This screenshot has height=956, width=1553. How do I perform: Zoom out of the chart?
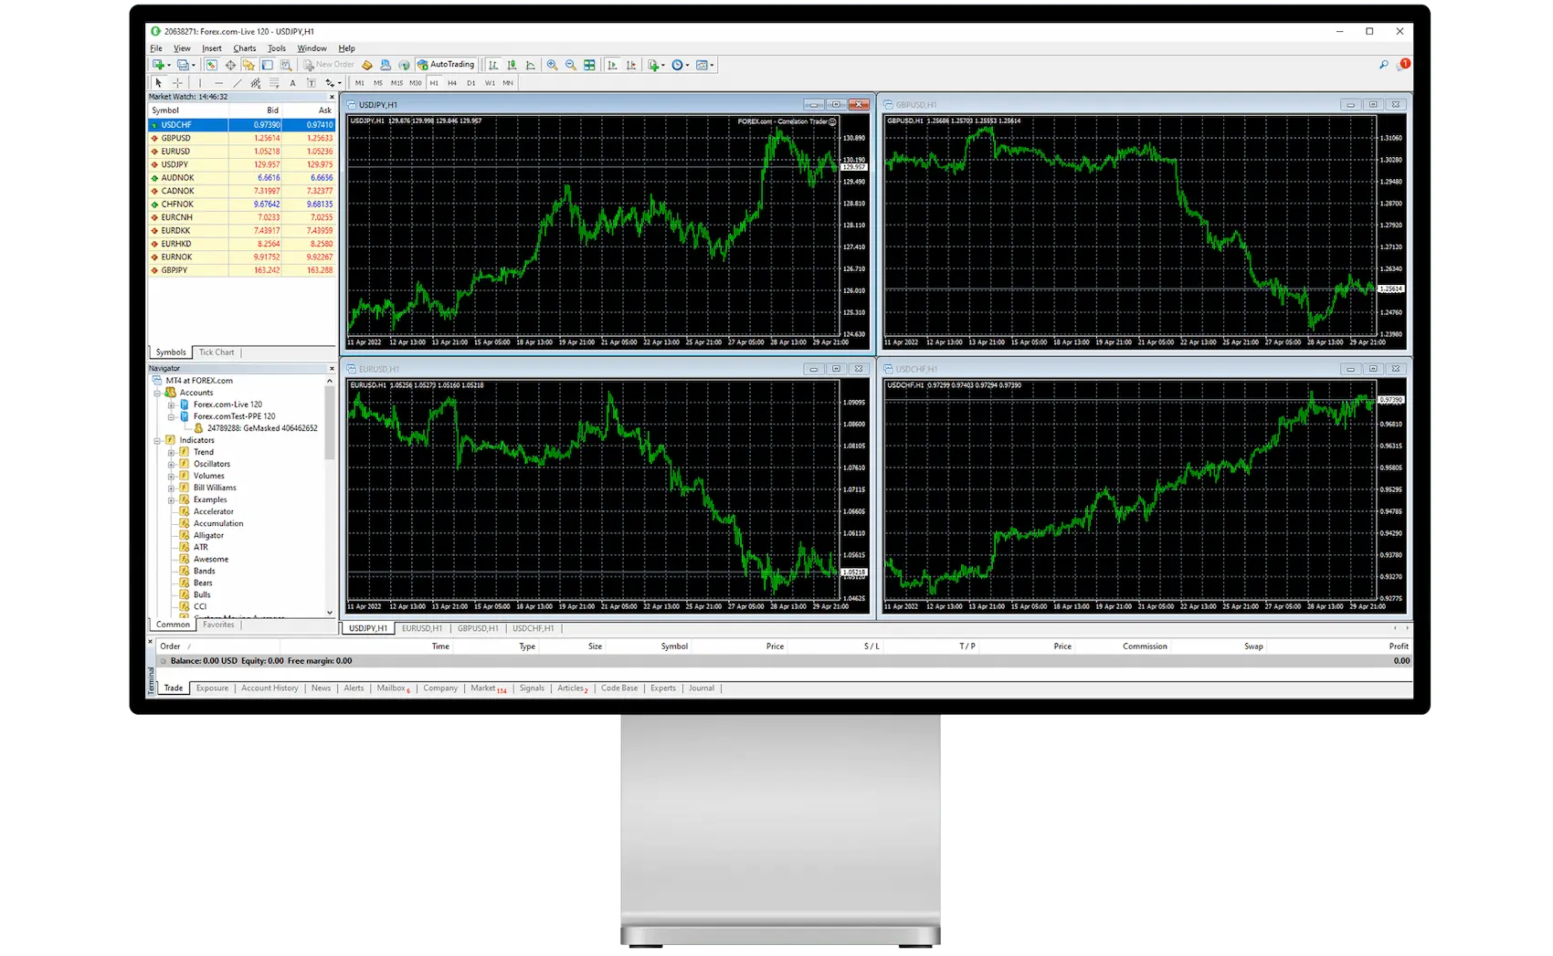click(571, 65)
